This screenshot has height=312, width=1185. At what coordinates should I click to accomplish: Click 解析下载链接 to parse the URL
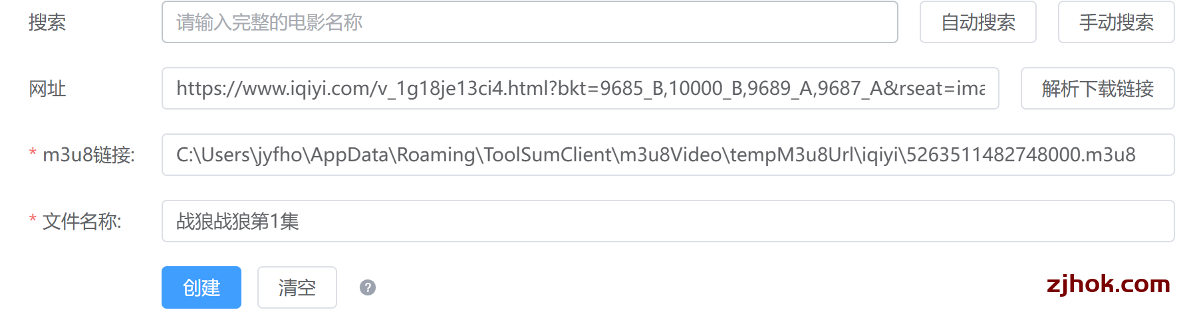tap(1097, 88)
